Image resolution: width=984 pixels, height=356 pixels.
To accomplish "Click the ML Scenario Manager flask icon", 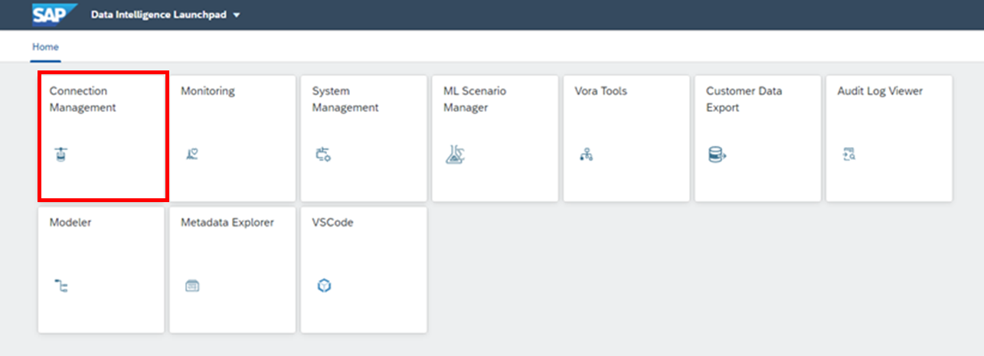I will [456, 155].
